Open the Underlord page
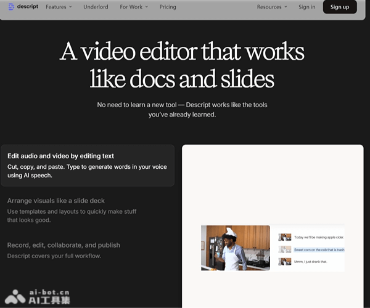The image size is (370, 308). 96,7
